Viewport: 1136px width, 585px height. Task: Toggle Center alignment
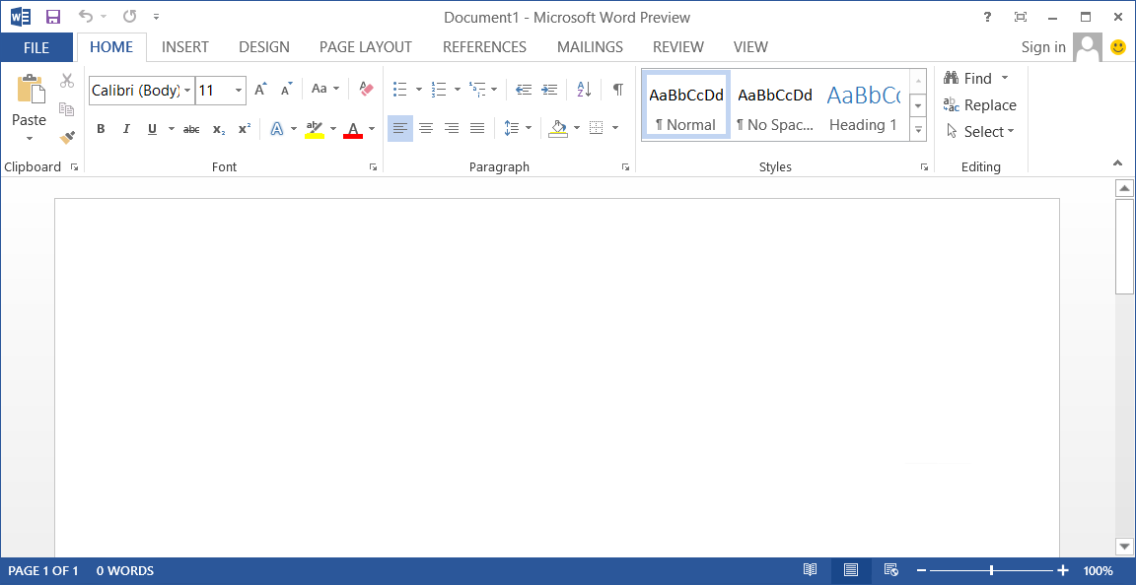426,128
